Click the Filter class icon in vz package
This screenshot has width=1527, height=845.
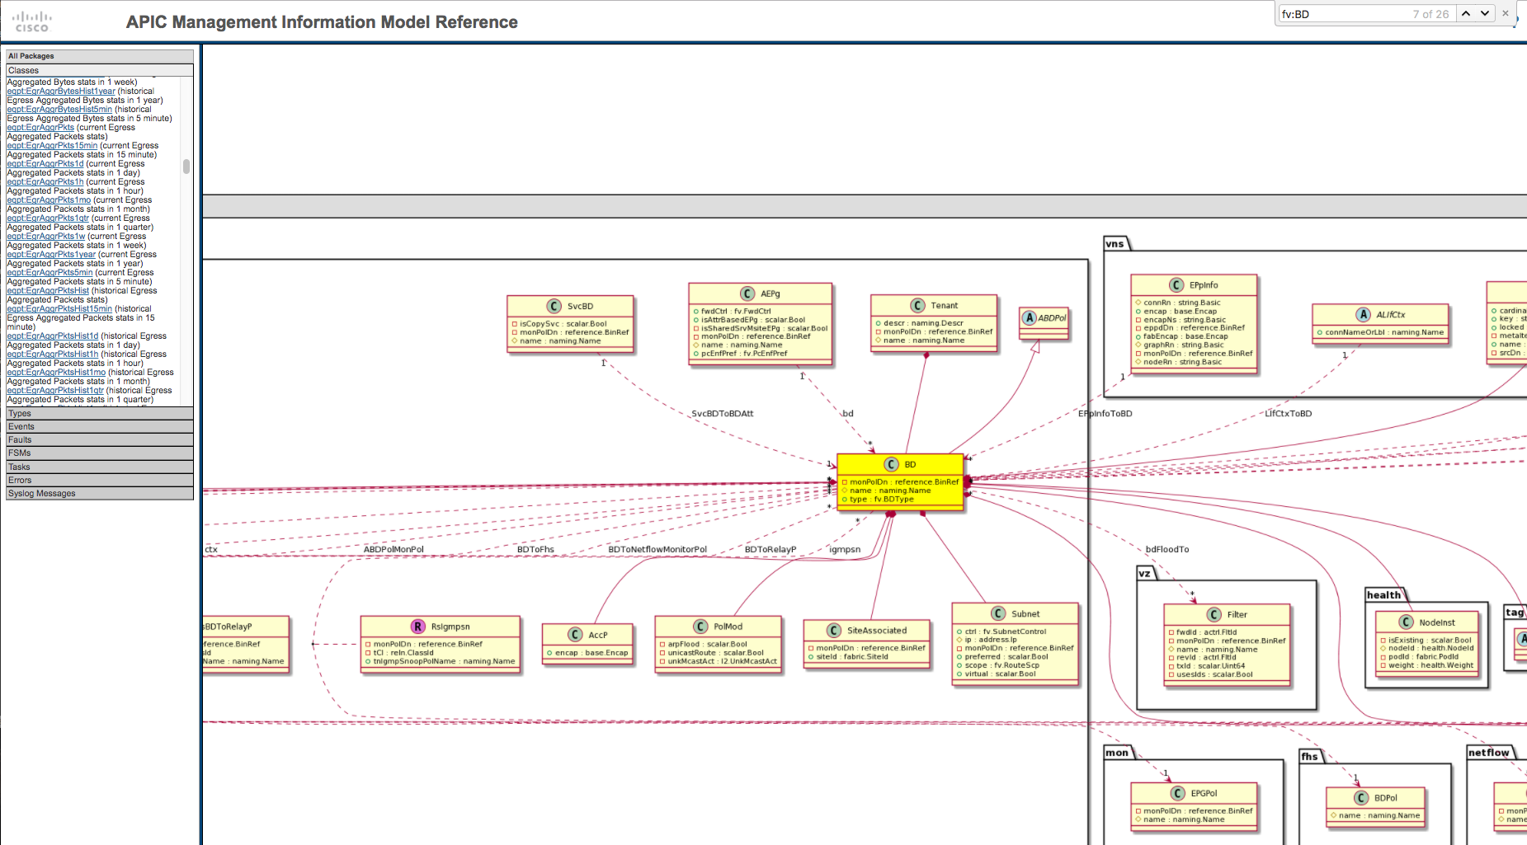coord(1214,614)
